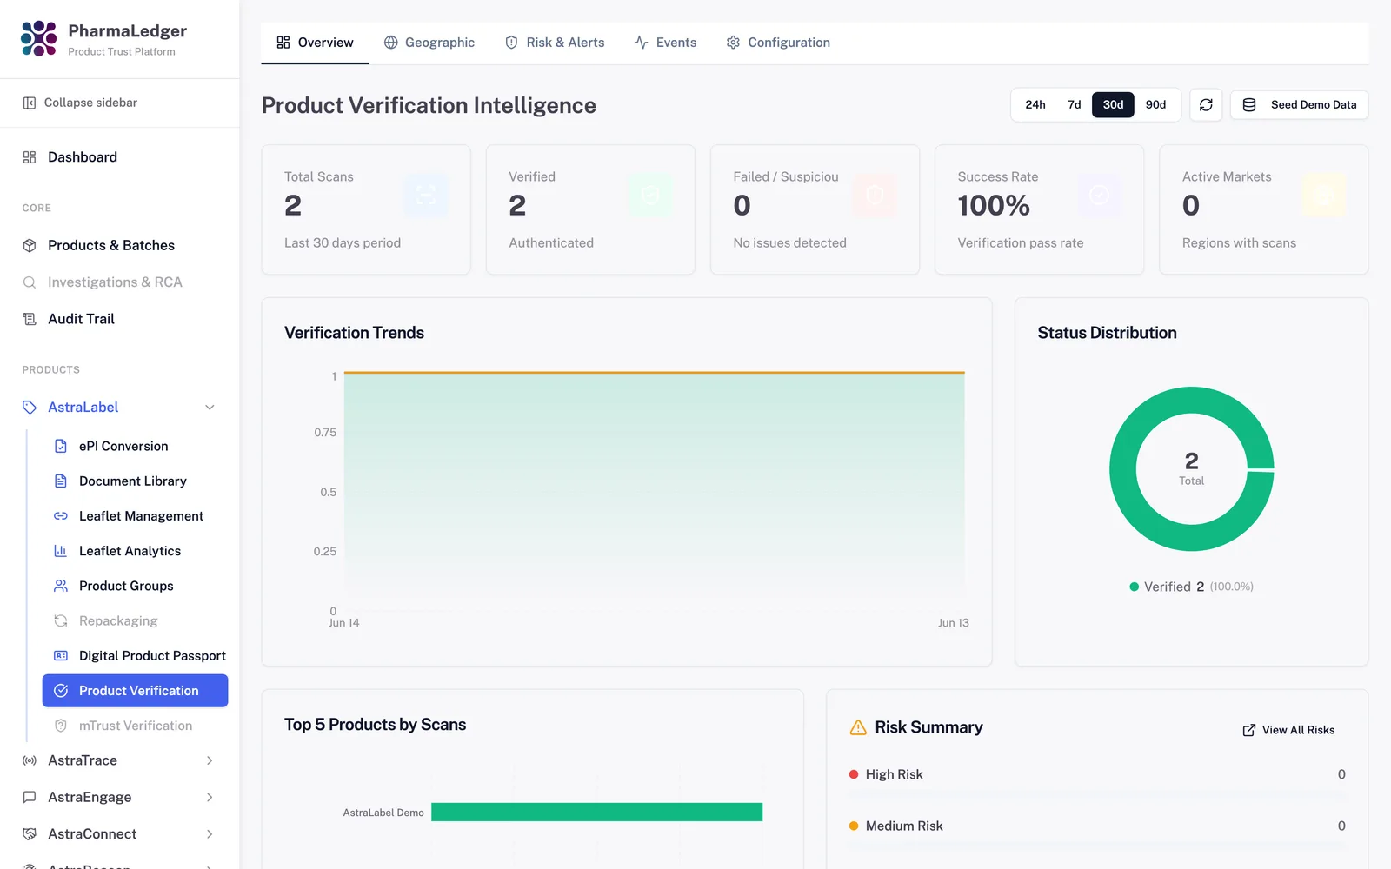Click the Investigations & RCA search icon
Image resolution: width=1391 pixels, height=869 pixels.
[x=30, y=282]
